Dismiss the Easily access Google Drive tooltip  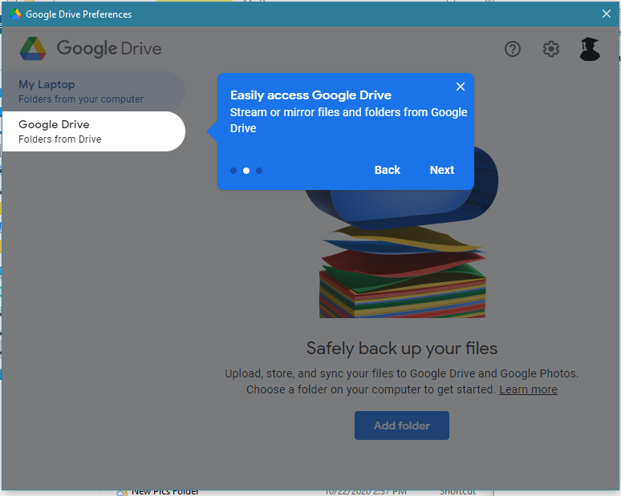461,87
